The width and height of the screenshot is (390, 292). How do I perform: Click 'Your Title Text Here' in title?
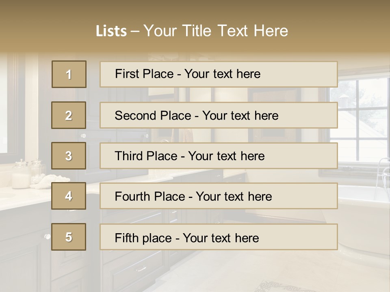click(216, 31)
